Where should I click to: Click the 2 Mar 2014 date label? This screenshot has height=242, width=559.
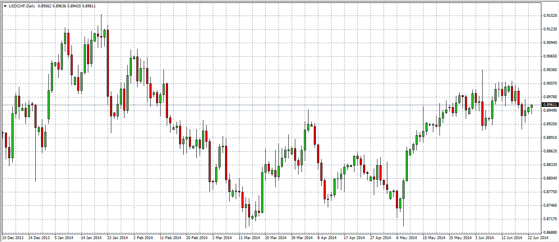(x=223, y=238)
